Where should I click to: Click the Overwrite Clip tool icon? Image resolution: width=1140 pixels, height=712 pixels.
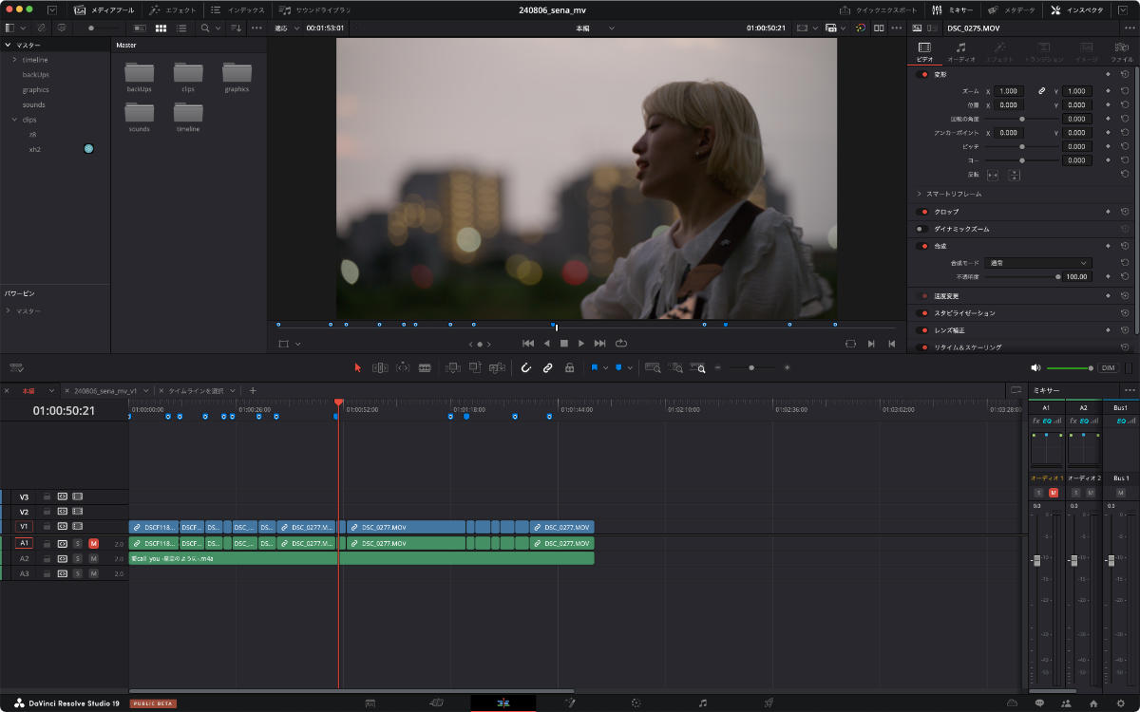pyautogui.click(x=473, y=367)
